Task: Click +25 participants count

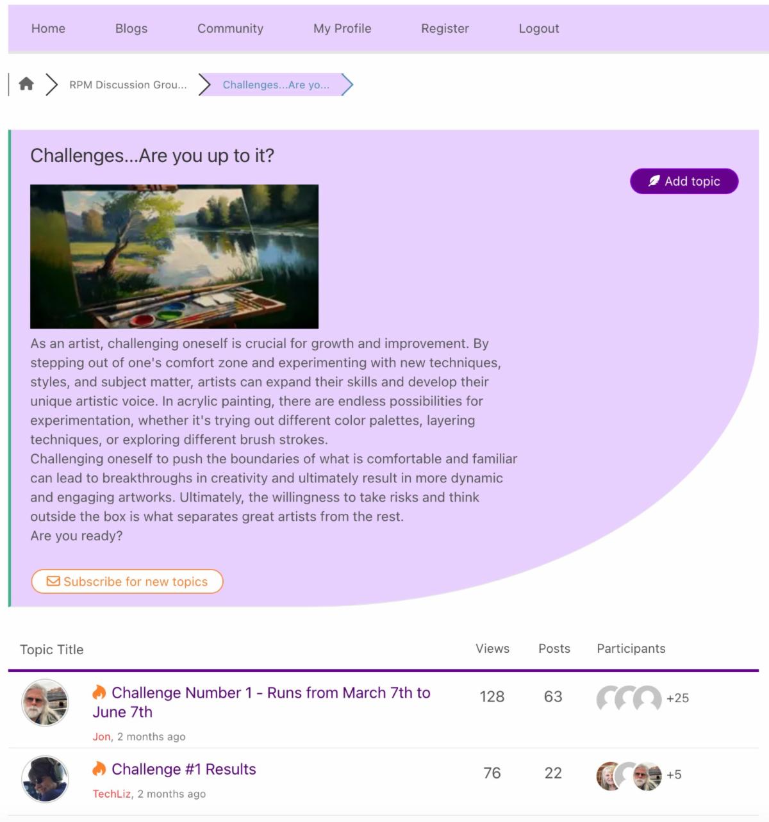Action: point(677,698)
